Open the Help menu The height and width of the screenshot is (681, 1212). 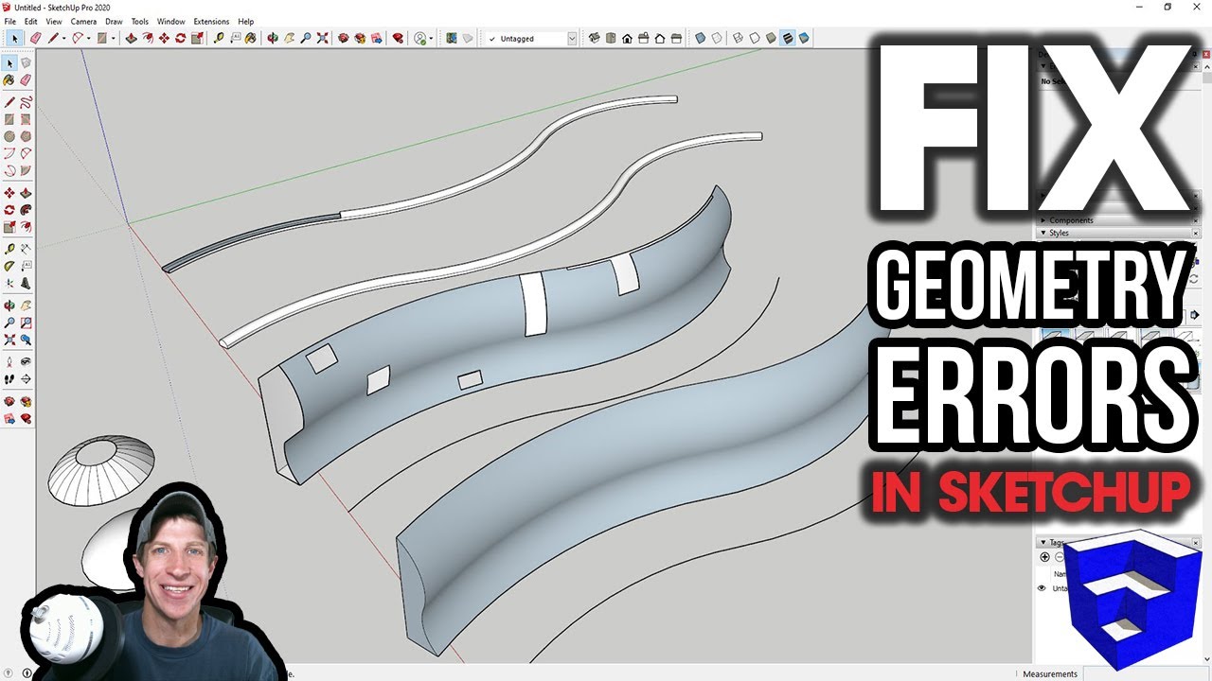click(x=246, y=21)
